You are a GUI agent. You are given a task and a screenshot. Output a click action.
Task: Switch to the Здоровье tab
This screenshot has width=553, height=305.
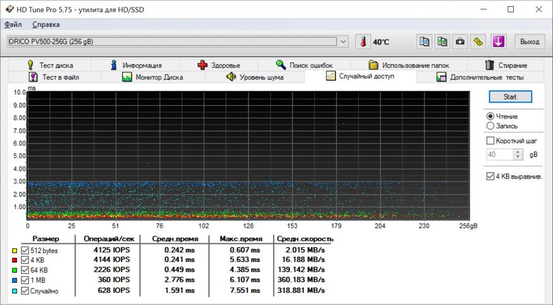tap(219, 66)
